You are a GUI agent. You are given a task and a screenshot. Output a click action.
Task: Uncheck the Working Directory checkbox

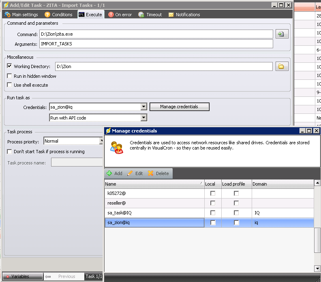pyautogui.click(x=10, y=66)
